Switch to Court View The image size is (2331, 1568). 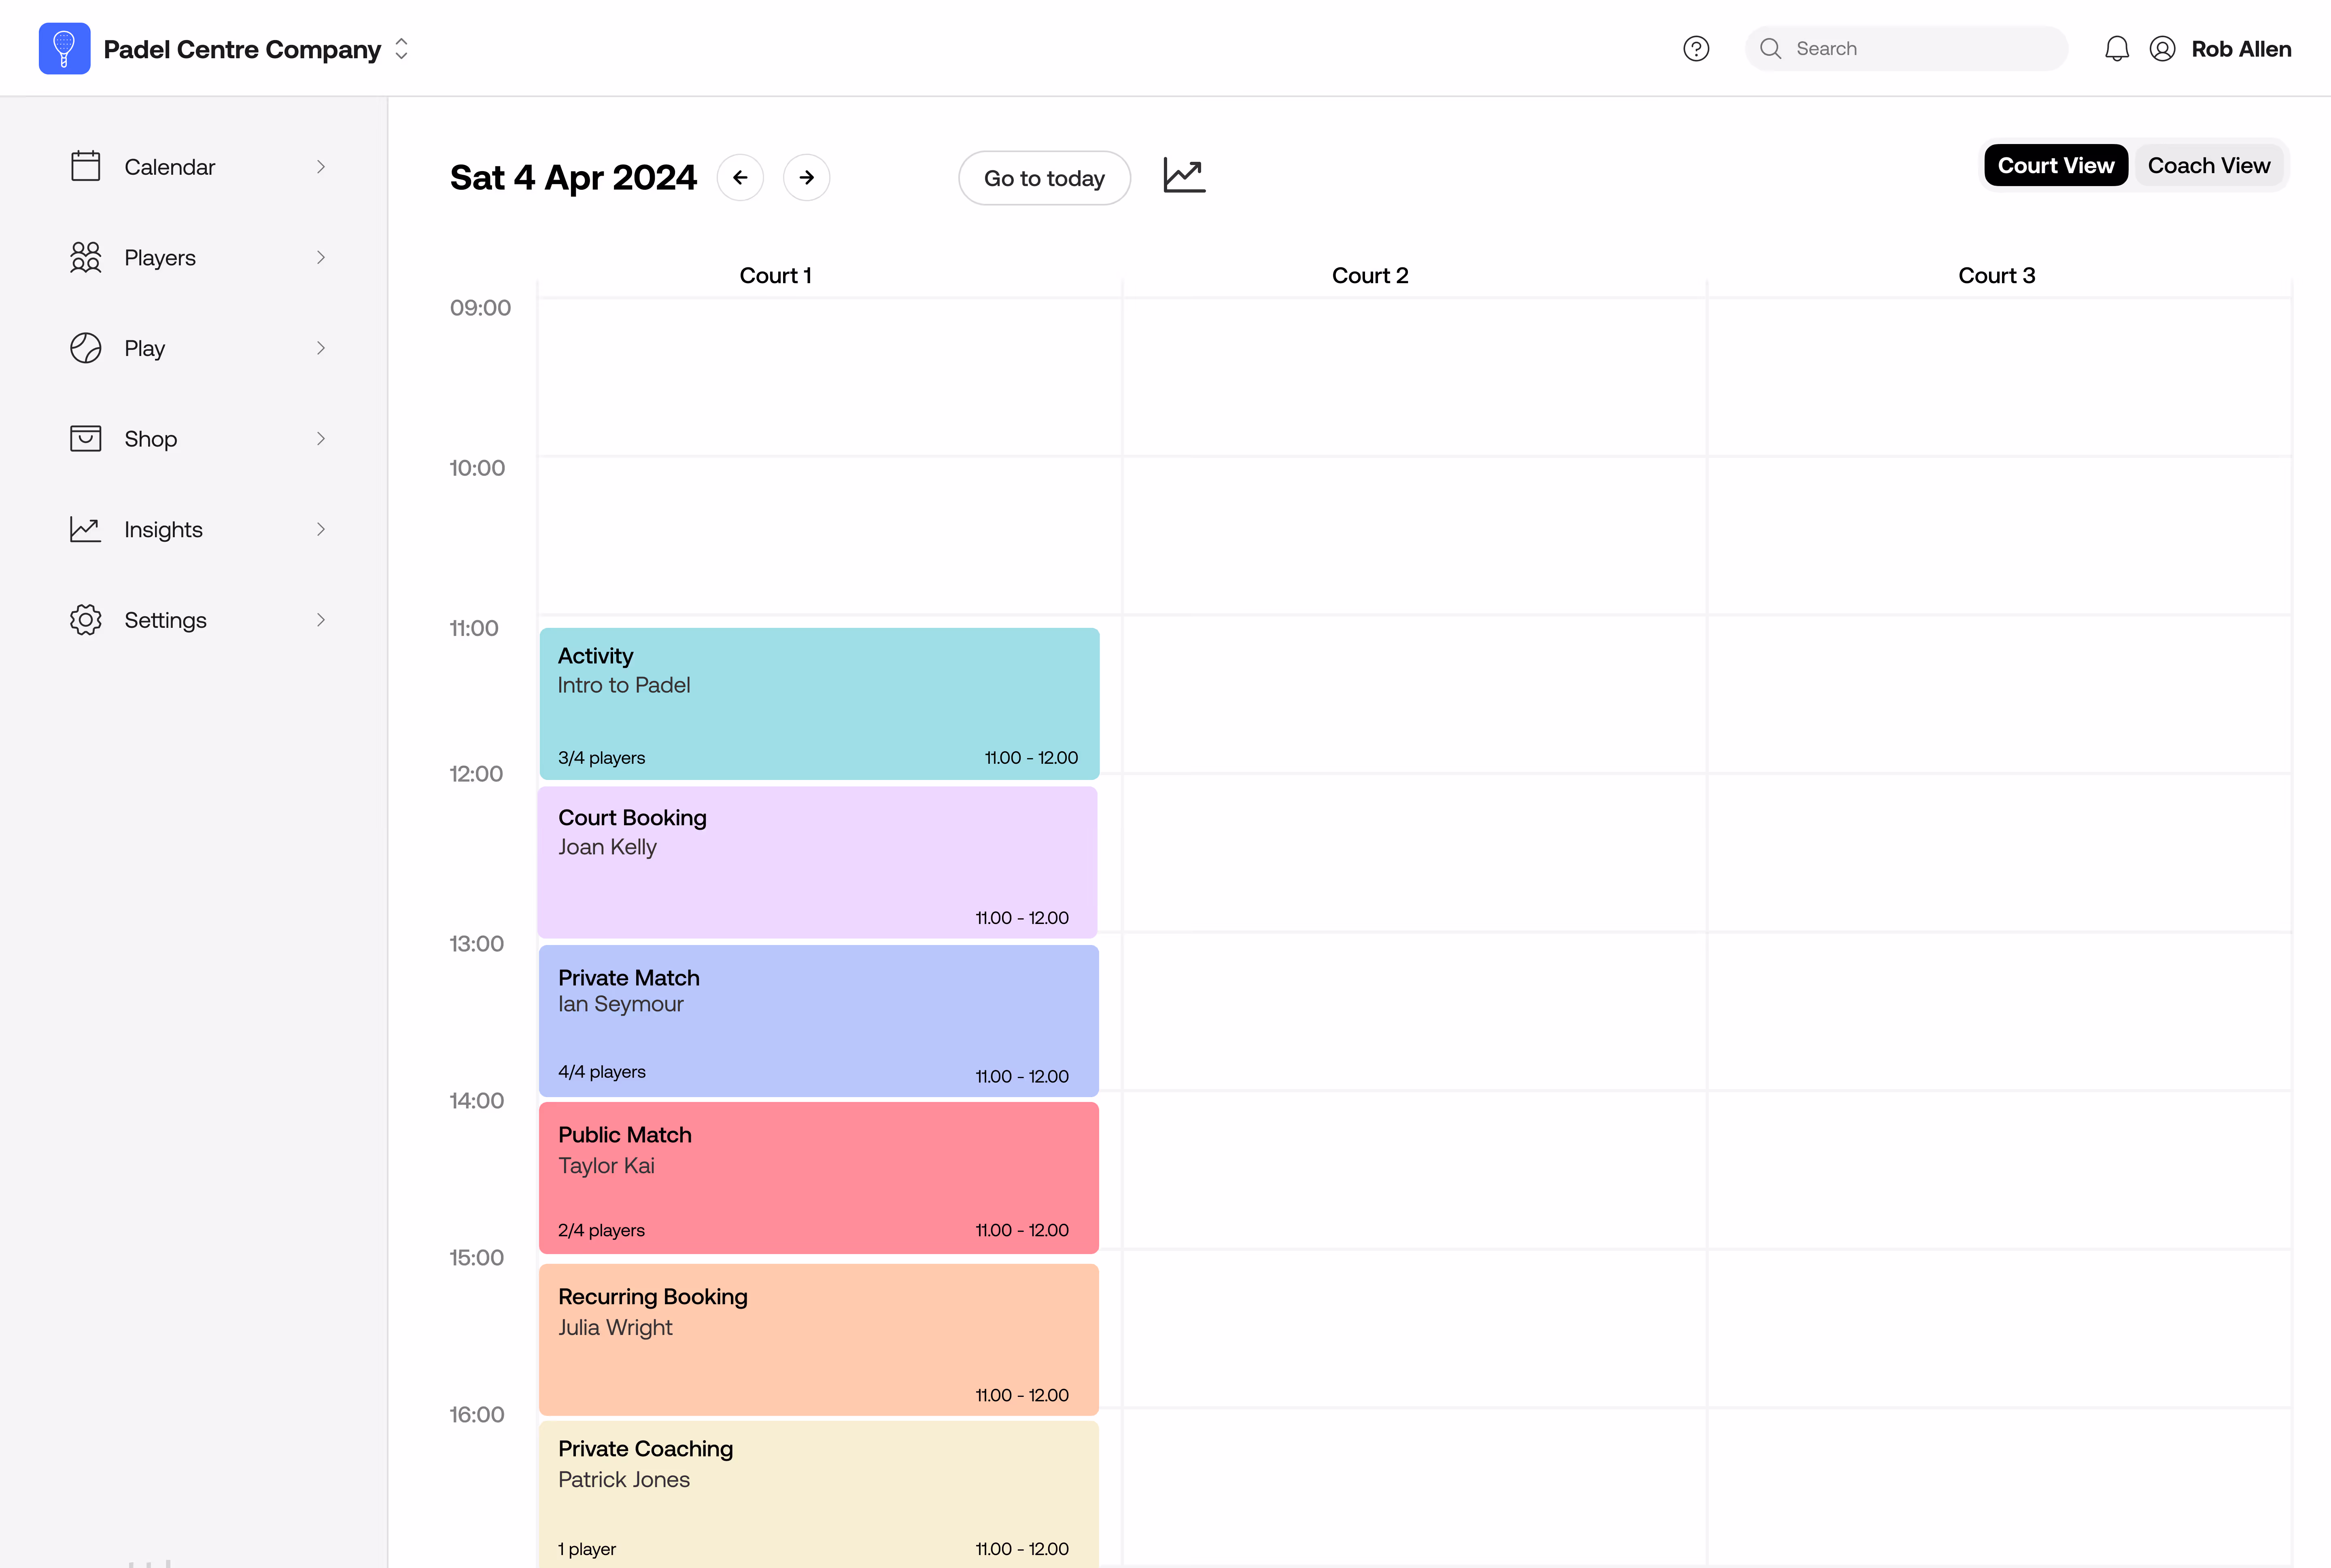(2056, 165)
